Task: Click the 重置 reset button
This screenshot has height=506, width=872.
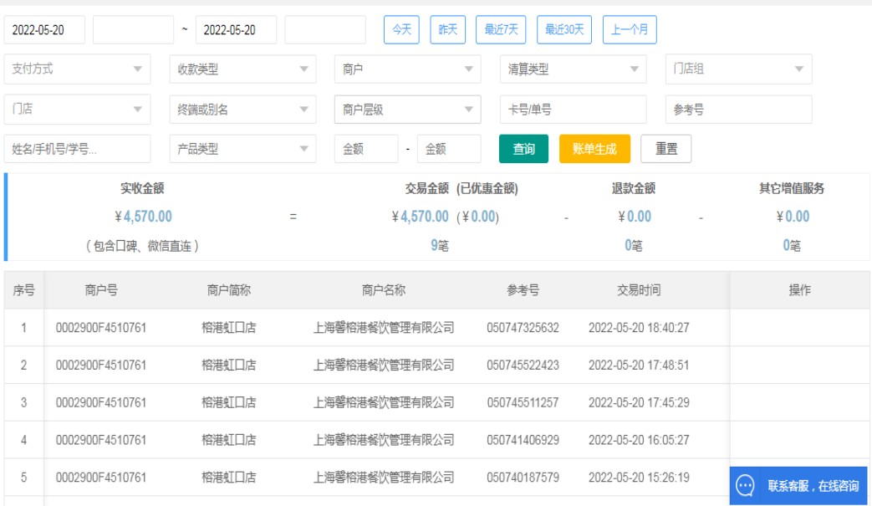Action: [x=665, y=149]
